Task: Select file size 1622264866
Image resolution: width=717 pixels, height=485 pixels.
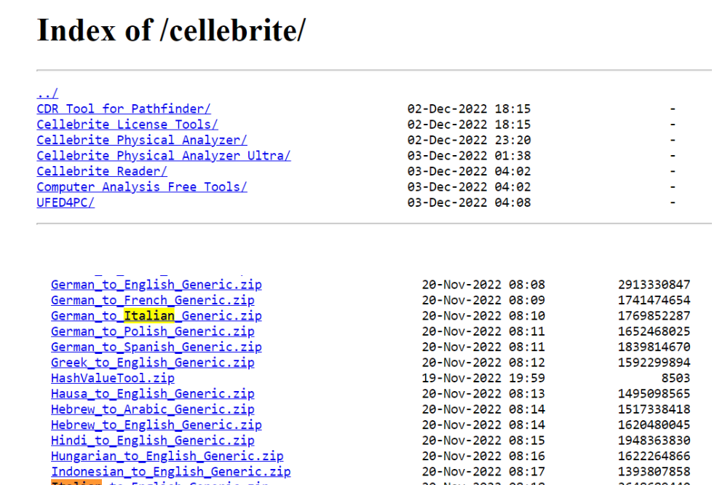Action: 654,456
